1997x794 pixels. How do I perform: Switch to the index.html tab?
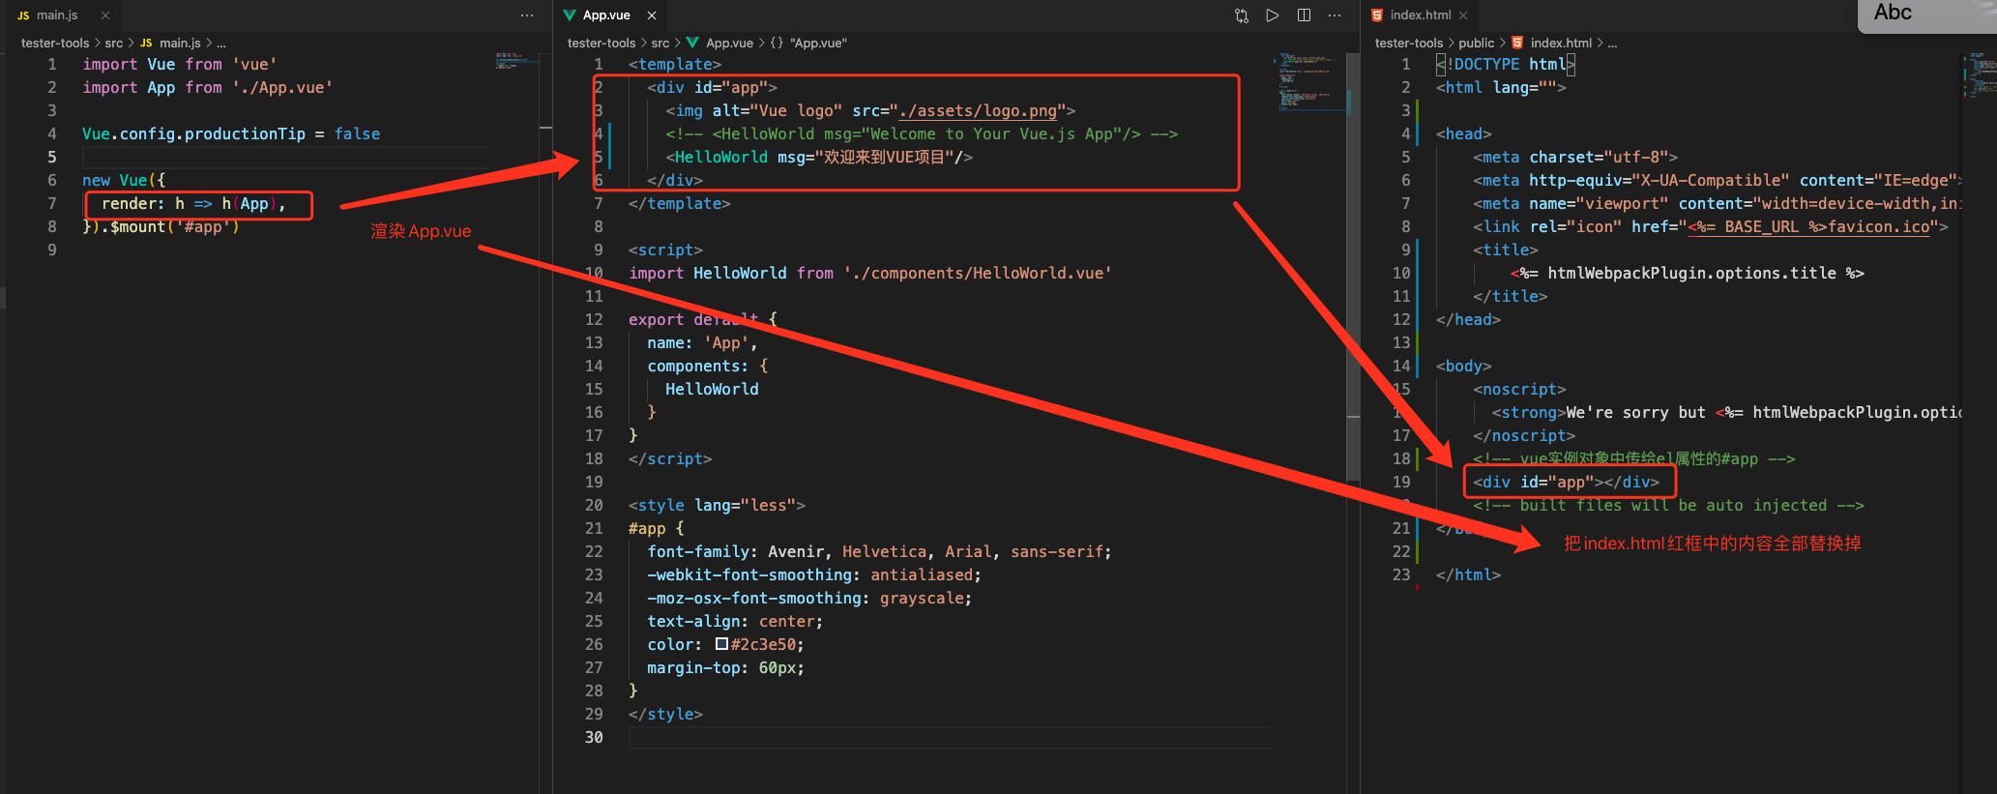[1421, 15]
